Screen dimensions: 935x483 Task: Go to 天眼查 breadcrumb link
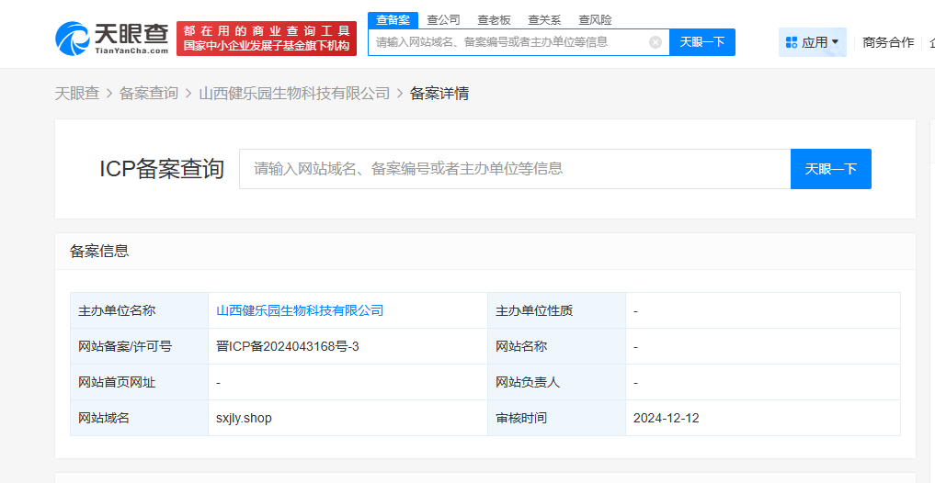tap(77, 94)
